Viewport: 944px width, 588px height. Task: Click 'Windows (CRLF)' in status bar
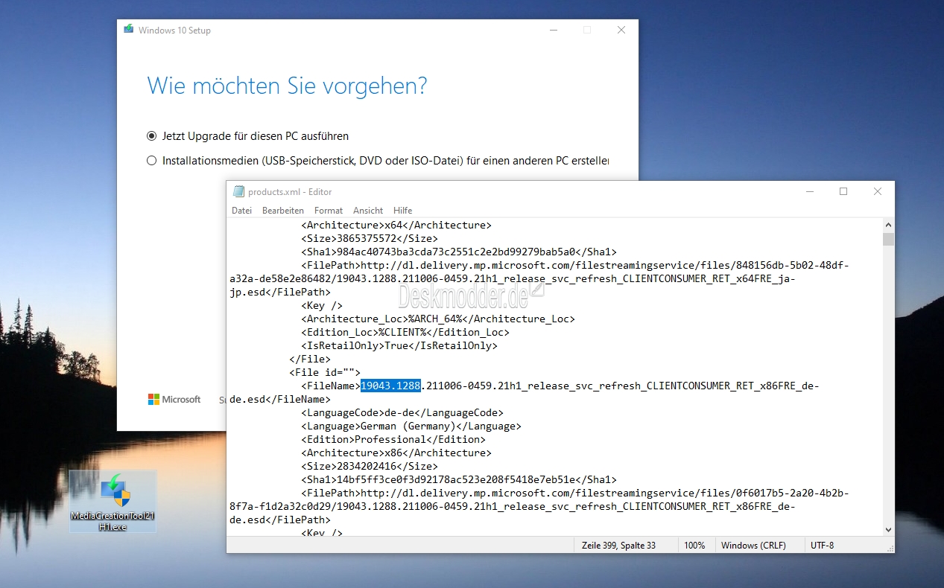pos(753,546)
